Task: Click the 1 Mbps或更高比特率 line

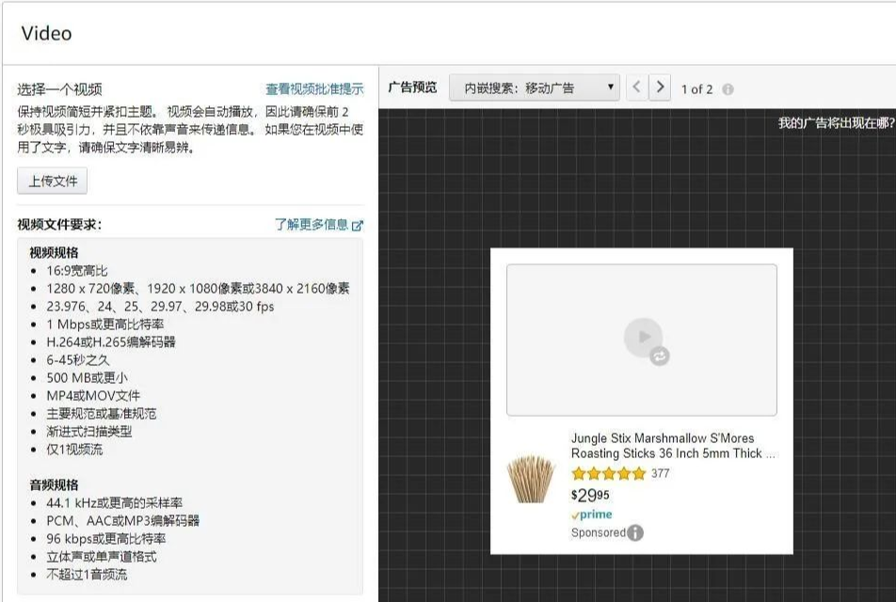Action: [105, 325]
